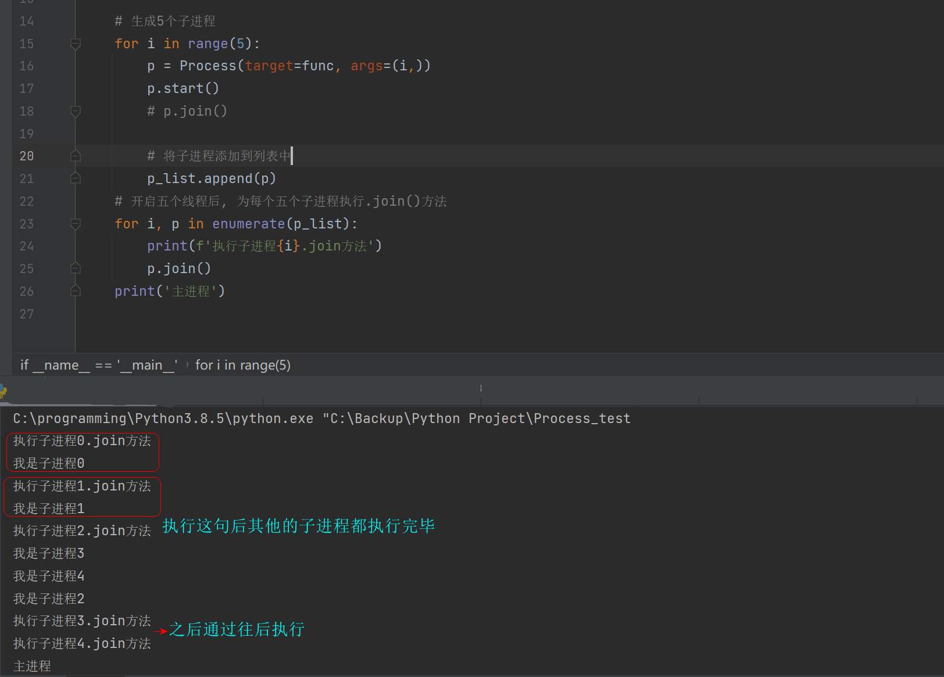Click line number 27 in the gutter
This screenshot has width=944, height=677.
click(x=26, y=314)
